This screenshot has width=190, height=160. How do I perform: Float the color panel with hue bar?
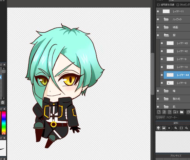(x=1, y=109)
